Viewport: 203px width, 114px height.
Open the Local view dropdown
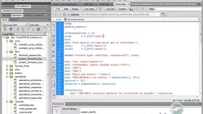(x=39, y=25)
